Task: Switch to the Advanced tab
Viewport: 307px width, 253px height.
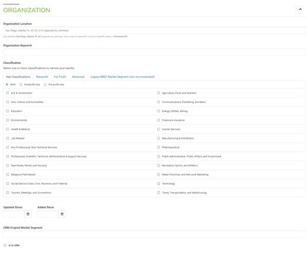Action: [x=78, y=77]
